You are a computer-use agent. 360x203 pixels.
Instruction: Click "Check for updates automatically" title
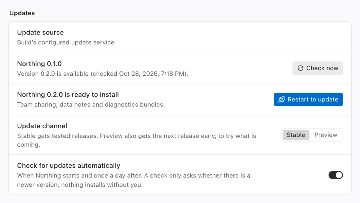pyautogui.click(x=69, y=166)
